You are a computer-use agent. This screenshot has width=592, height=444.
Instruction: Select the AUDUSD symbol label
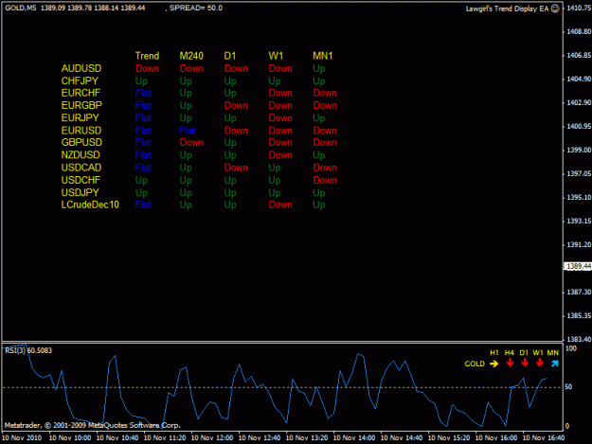pos(81,68)
